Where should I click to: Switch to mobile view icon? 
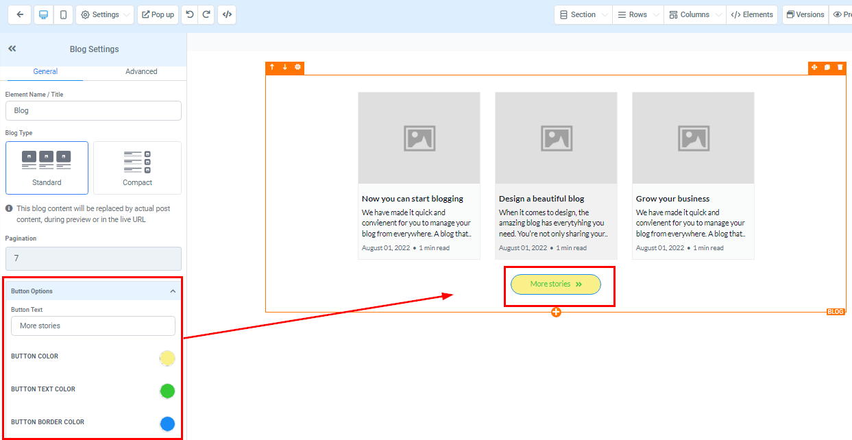click(x=64, y=14)
